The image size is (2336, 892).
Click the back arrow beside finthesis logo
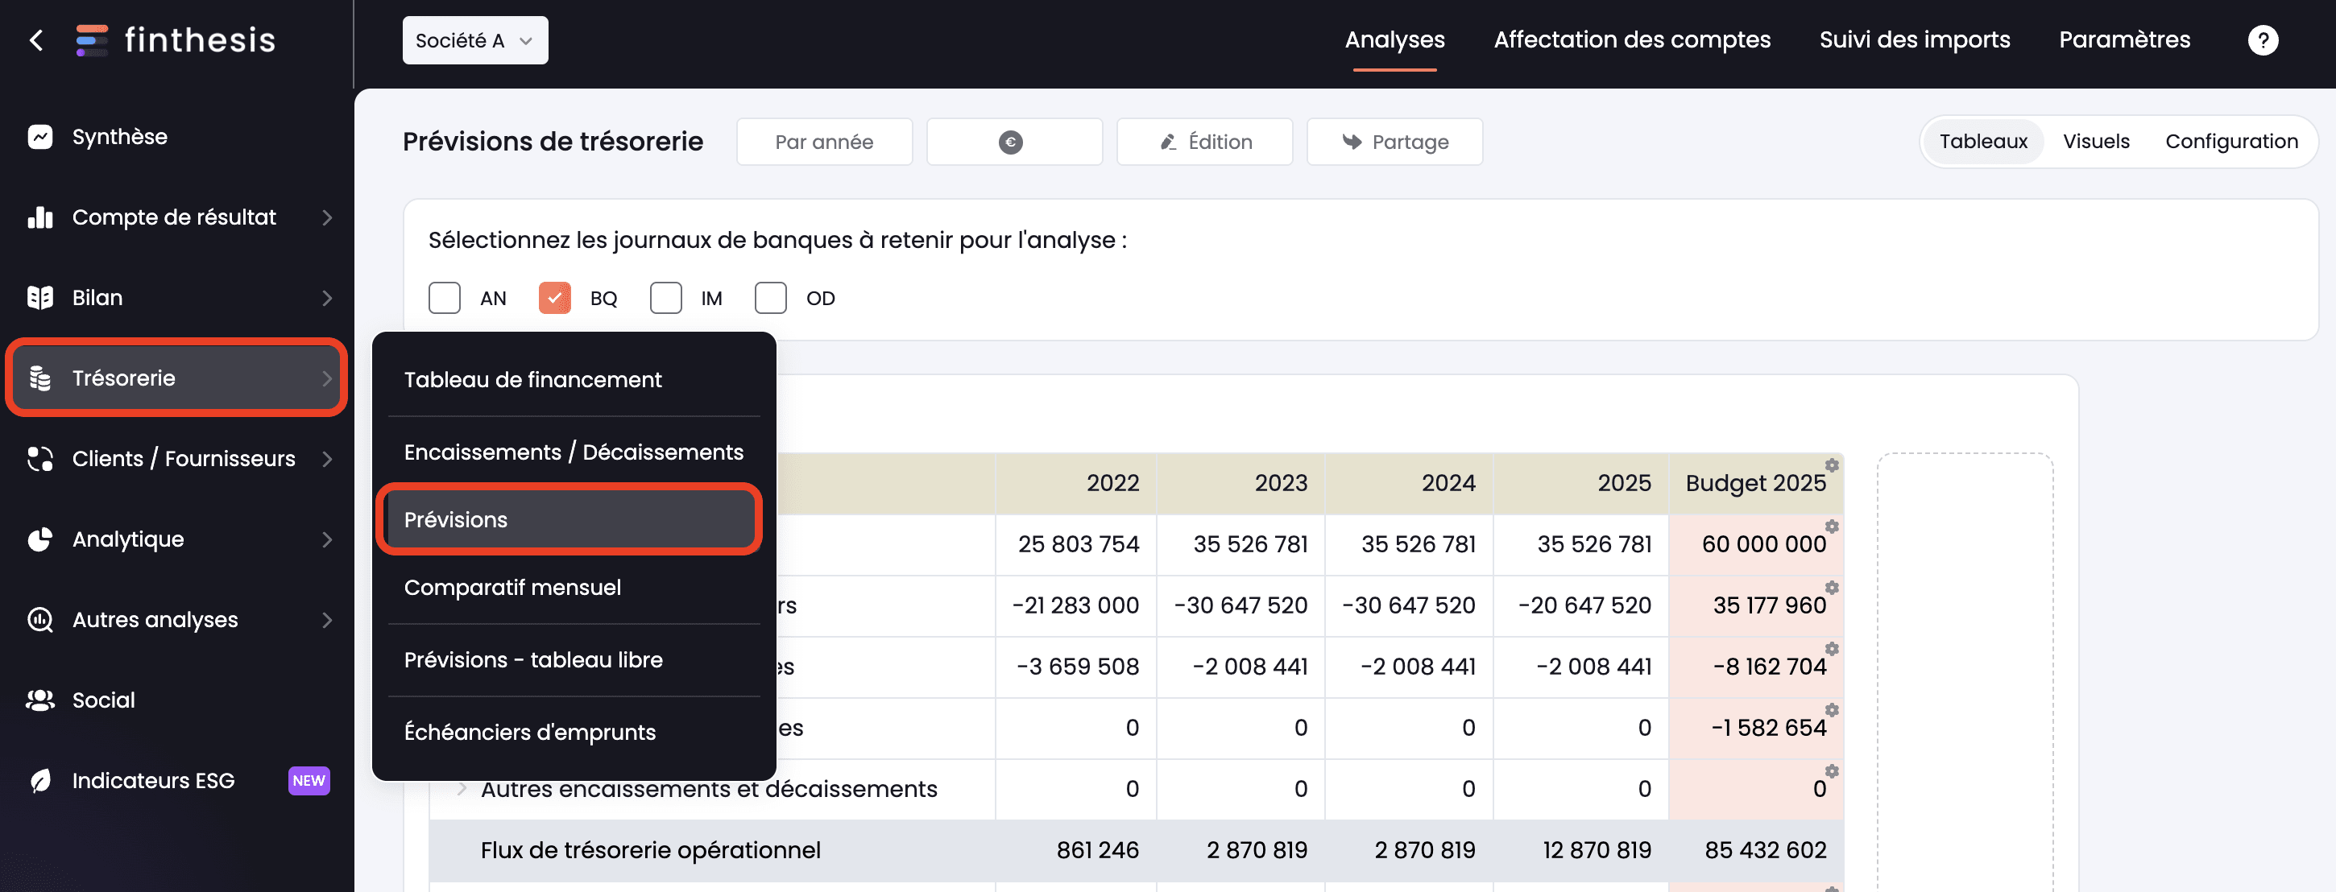36,40
